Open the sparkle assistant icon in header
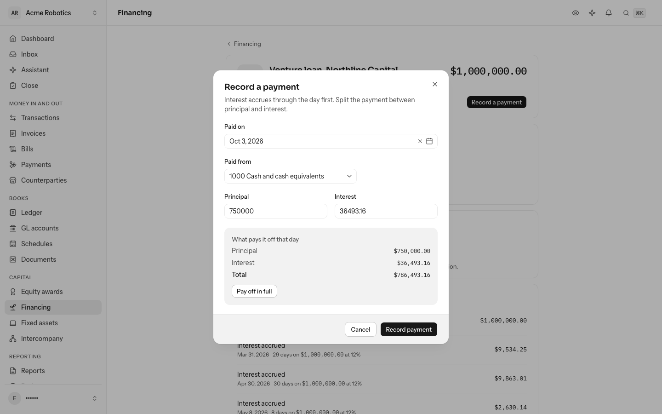Image resolution: width=662 pixels, height=414 pixels. coord(592,13)
